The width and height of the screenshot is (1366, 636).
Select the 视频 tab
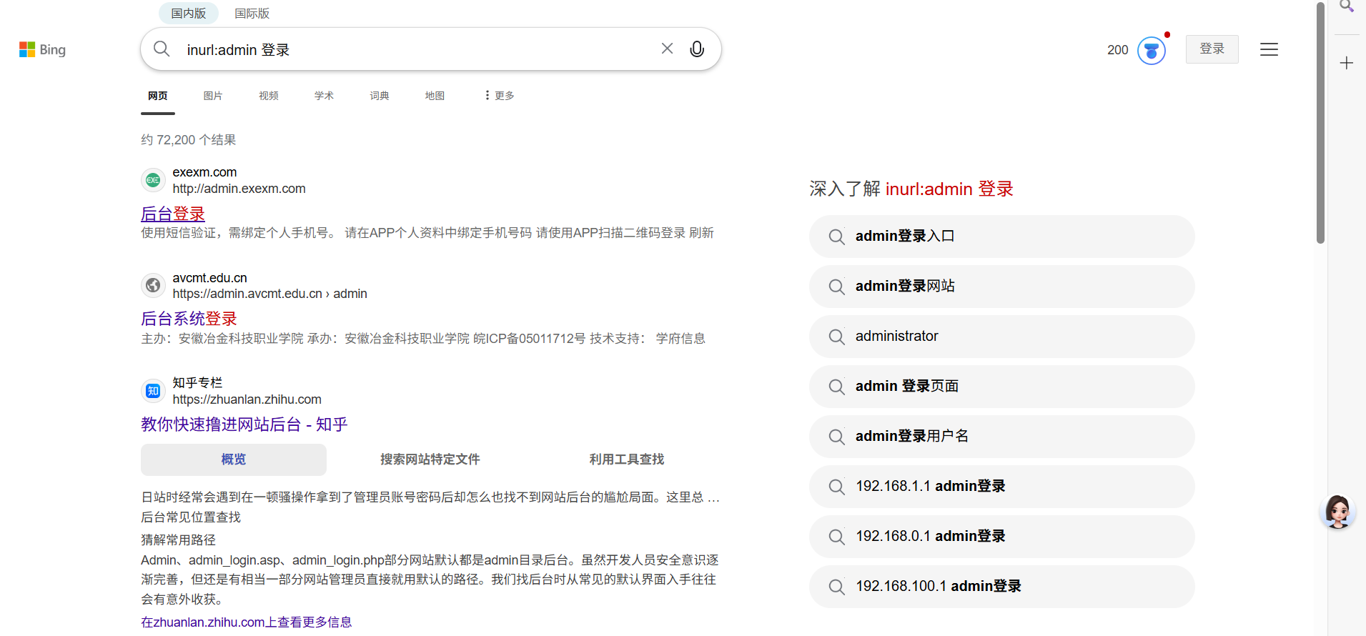269,96
